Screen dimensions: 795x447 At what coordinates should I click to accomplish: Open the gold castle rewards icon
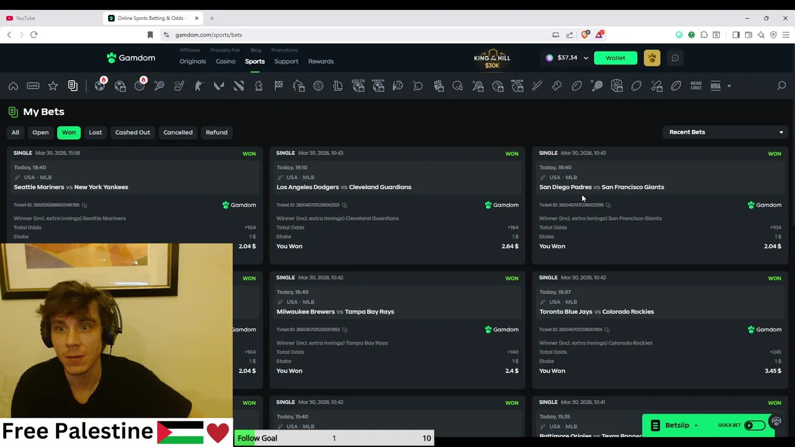tap(652, 58)
